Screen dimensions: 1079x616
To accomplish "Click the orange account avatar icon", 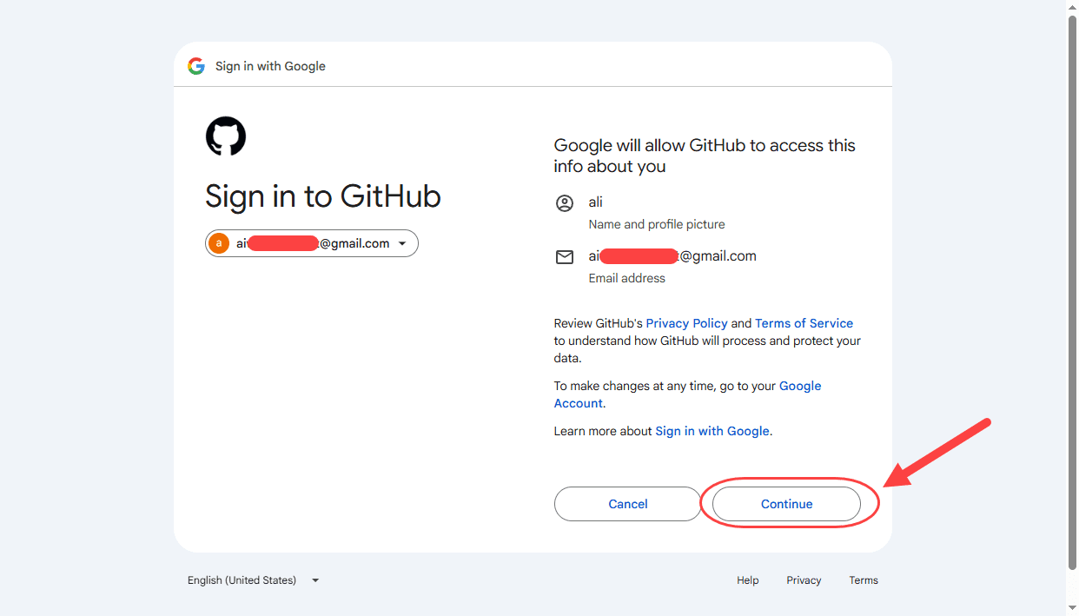I will coord(219,243).
